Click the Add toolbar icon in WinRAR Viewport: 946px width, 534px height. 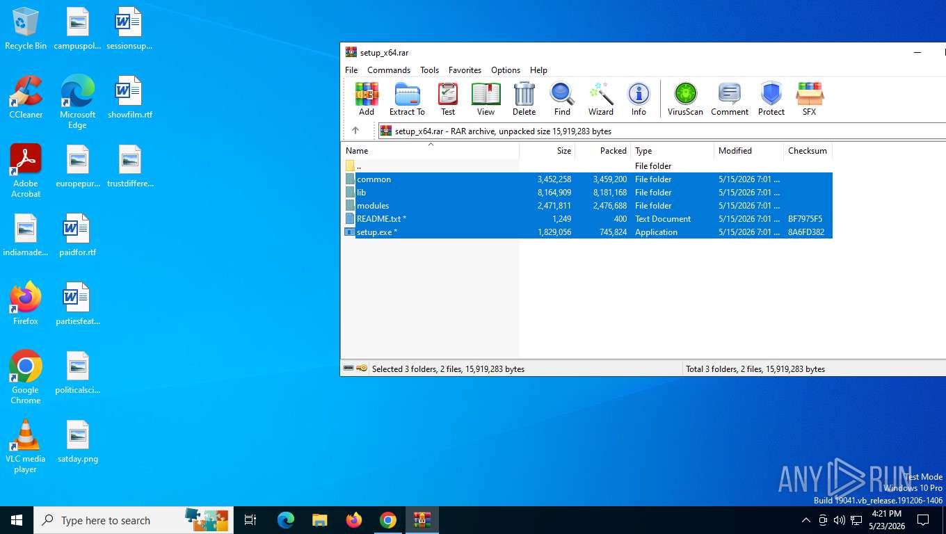tap(367, 99)
